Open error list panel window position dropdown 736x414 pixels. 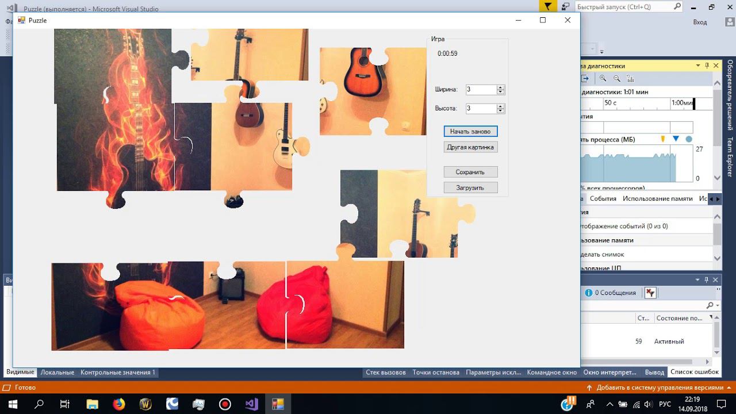tap(698, 279)
